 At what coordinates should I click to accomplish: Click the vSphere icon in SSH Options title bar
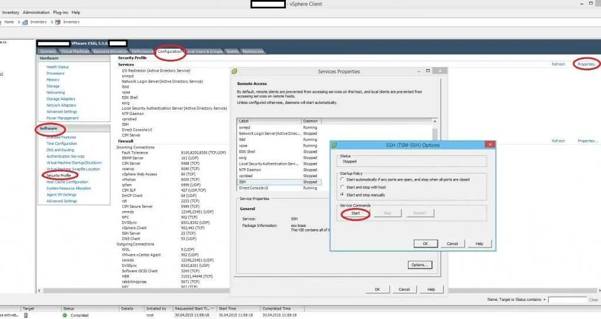pyautogui.click(x=334, y=145)
